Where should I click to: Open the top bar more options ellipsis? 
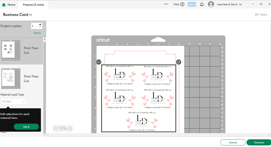tap(166, 4)
